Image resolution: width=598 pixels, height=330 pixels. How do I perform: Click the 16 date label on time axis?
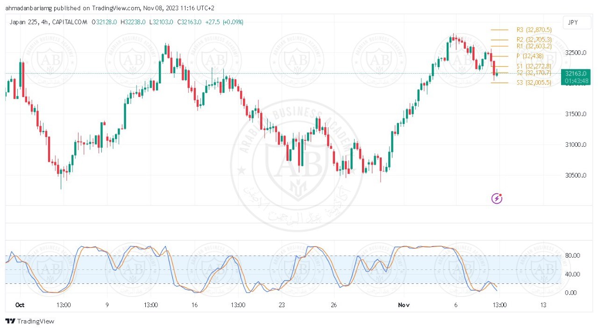point(194,305)
